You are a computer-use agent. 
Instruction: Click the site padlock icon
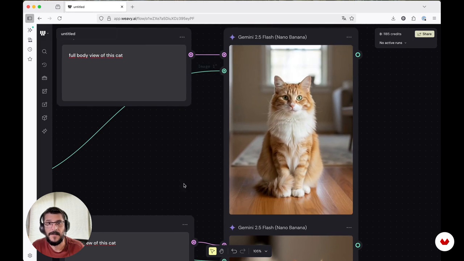(x=109, y=18)
